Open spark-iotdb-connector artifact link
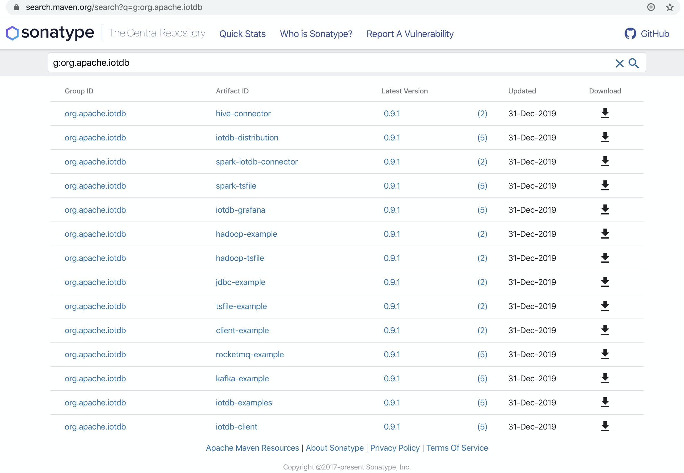This screenshot has height=473, width=684. click(x=257, y=162)
